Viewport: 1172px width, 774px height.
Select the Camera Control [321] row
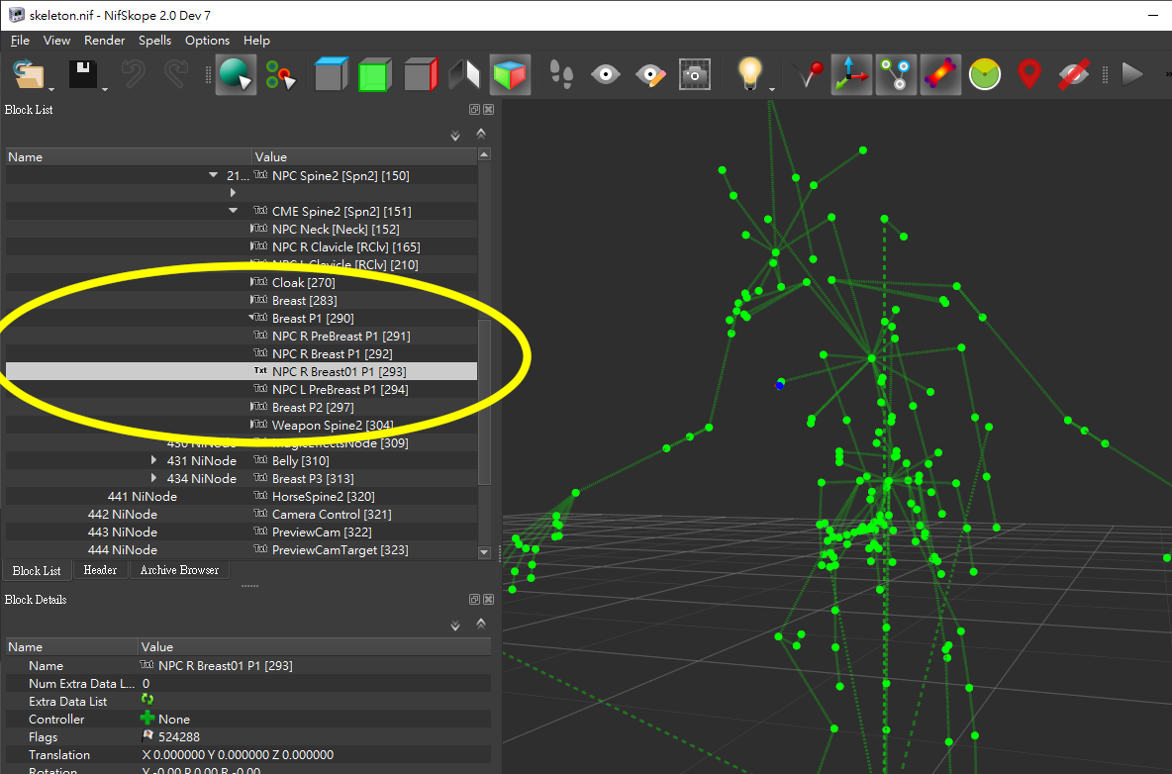[x=242, y=514]
